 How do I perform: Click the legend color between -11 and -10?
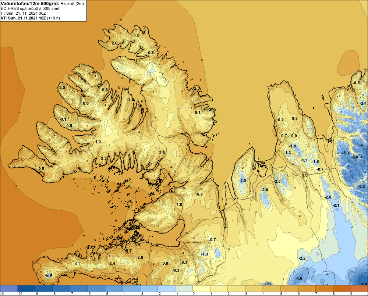coord(9,289)
